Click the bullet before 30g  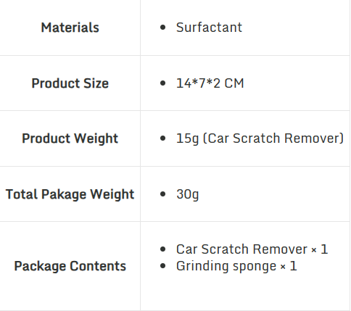pos(163,194)
